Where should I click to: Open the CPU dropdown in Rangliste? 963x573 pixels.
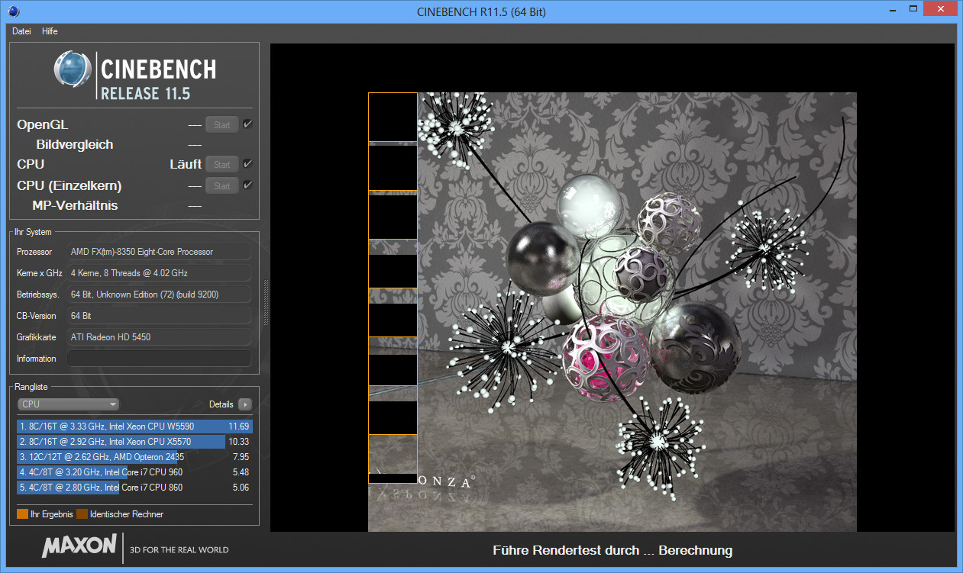69,404
